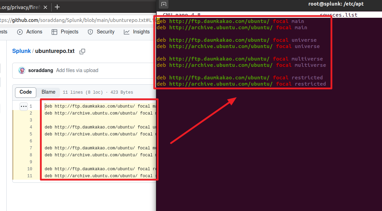Copy the ubunturepo.txt file path
Screen dimensions: 382x211
(x=82, y=51)
